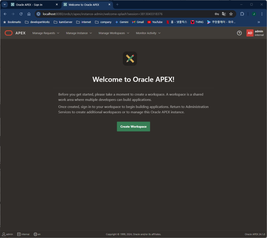267x238 pixels.
Task: Click the browser forward arrow
Action: pyautogui.click(x=13, y=14)
